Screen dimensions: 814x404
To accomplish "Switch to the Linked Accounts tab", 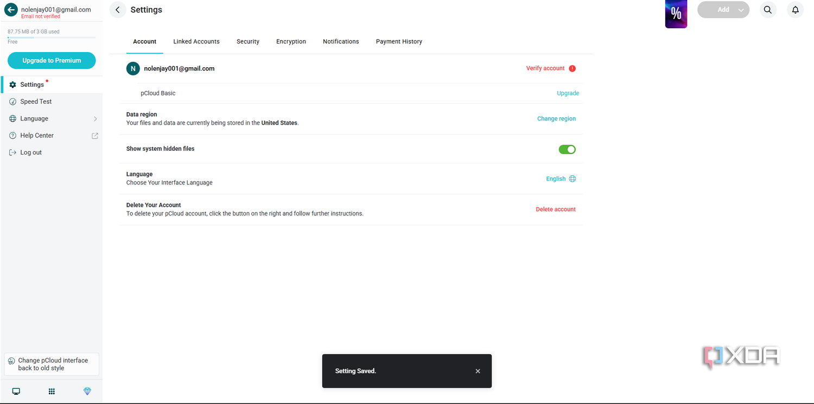I will point(196,42).
